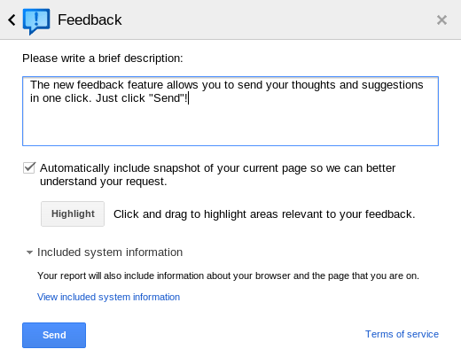Open 'View included system information' link

coord(108,297)
